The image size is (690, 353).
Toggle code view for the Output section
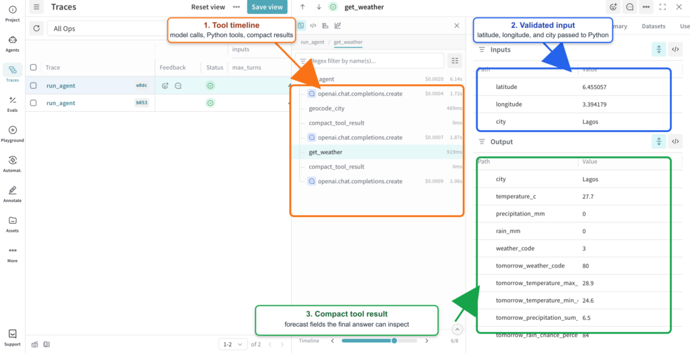click(675, 141)
